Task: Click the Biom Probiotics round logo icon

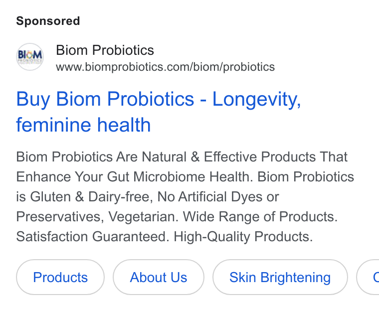Action: coord(30,57)
